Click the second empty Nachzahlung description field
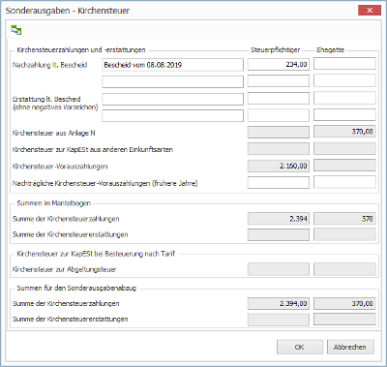 (x=173, y=81)
